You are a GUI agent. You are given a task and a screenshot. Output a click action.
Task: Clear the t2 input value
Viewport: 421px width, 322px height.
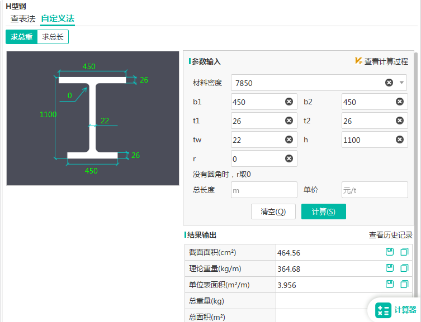click(400, 121)
